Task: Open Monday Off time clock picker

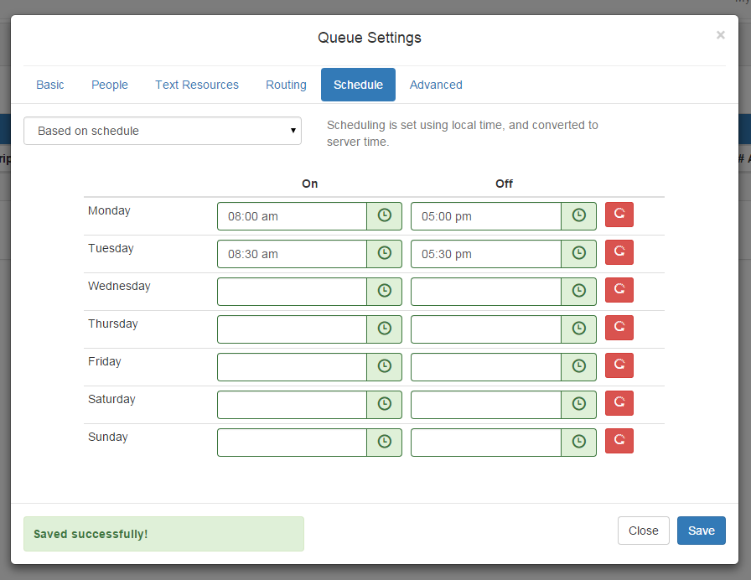Action: [578, 215]
